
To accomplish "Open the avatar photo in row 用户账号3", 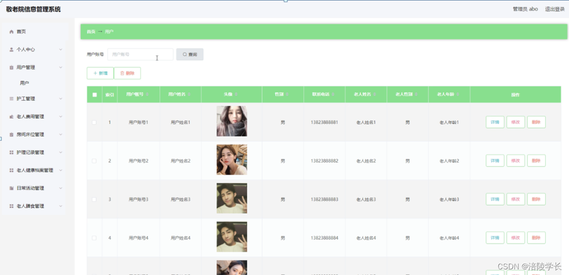I will [231, 198].
